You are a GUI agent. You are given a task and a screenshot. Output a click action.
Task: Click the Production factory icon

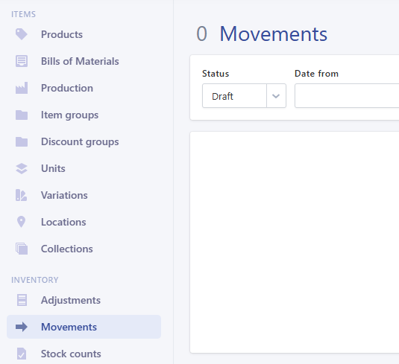coord(22,88)
